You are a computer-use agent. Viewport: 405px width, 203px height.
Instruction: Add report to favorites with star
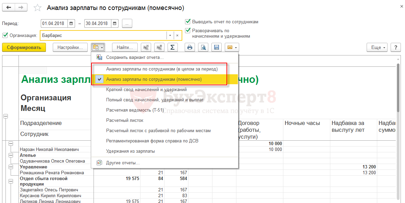pyautogui.click(x=37, y=8)
